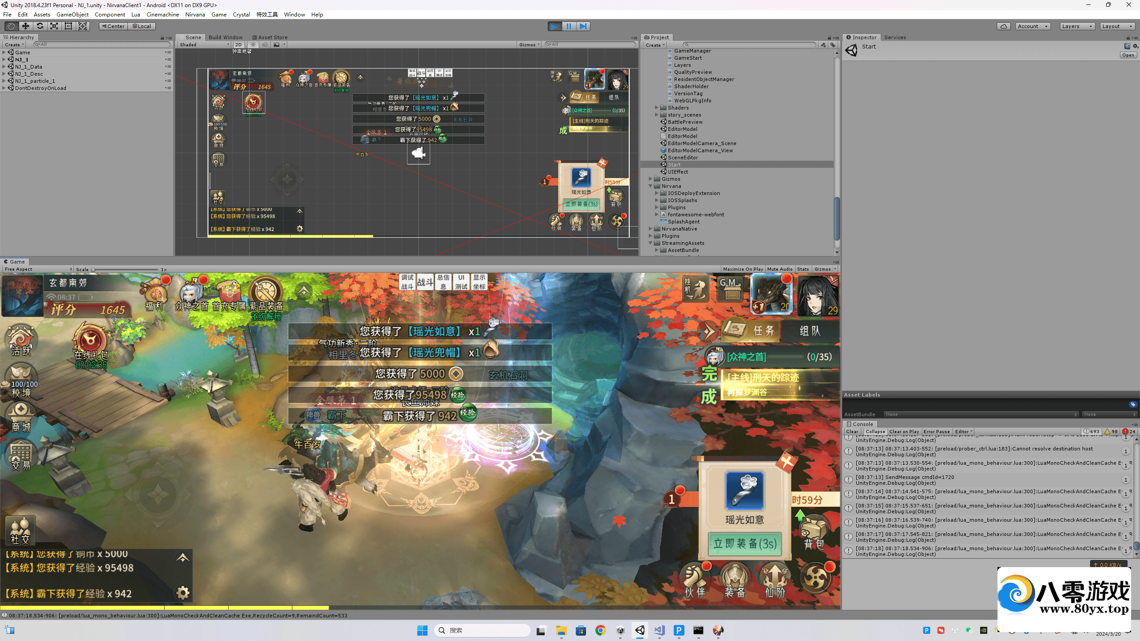The height and width of the screenshot is (641, 1140).
Task: Click the Windows Start button
Action: pyautogui.click(x=422, y=630)
